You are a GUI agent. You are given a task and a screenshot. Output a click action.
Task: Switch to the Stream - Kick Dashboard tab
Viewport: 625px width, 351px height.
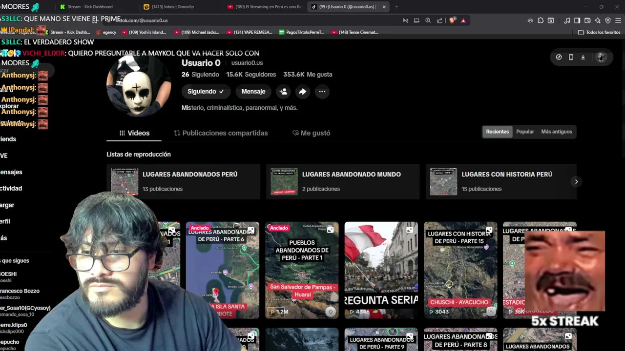click(90, 7)
